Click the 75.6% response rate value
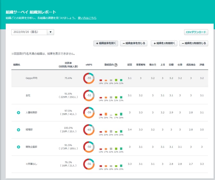 (x=68, y=78)
